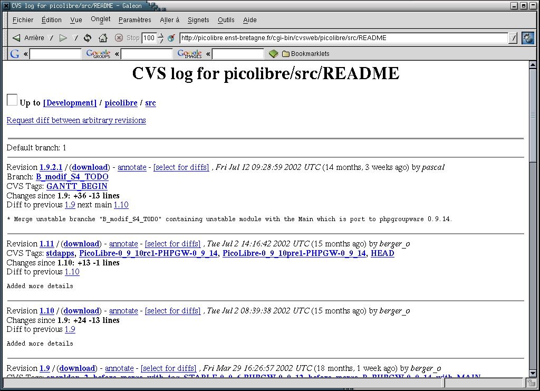Click the Google G search icon

pos(15,54)
